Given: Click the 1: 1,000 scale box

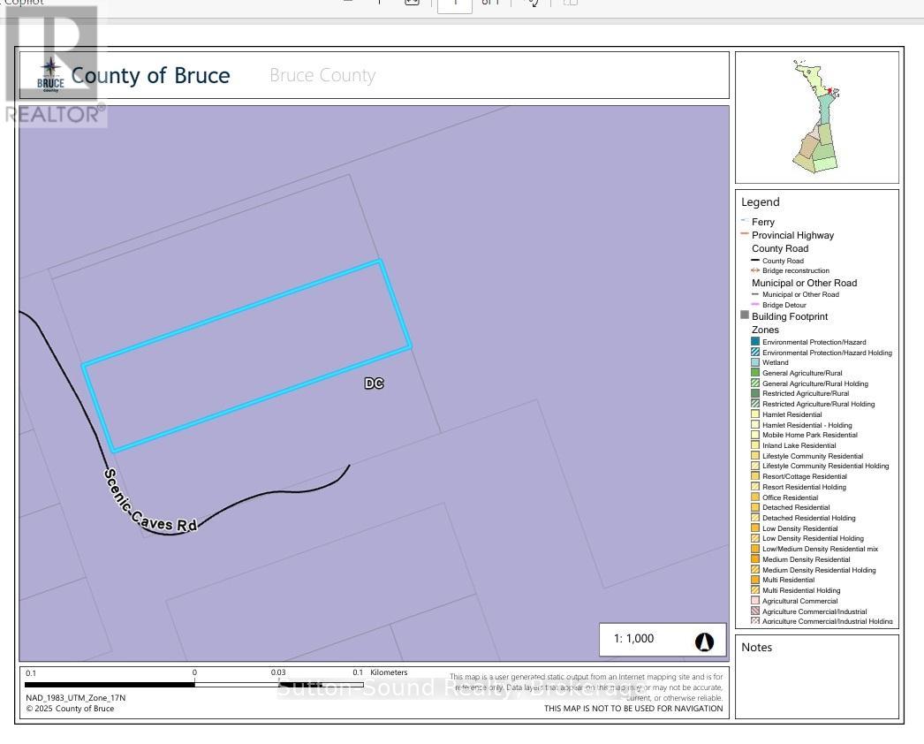Looking at the screenshot, I should [634, 639].
